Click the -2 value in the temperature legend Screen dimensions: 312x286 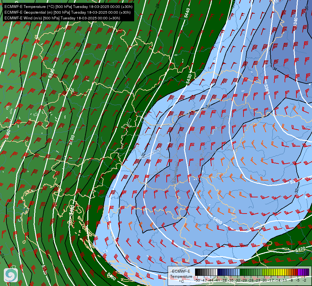[x=304, y=280]
